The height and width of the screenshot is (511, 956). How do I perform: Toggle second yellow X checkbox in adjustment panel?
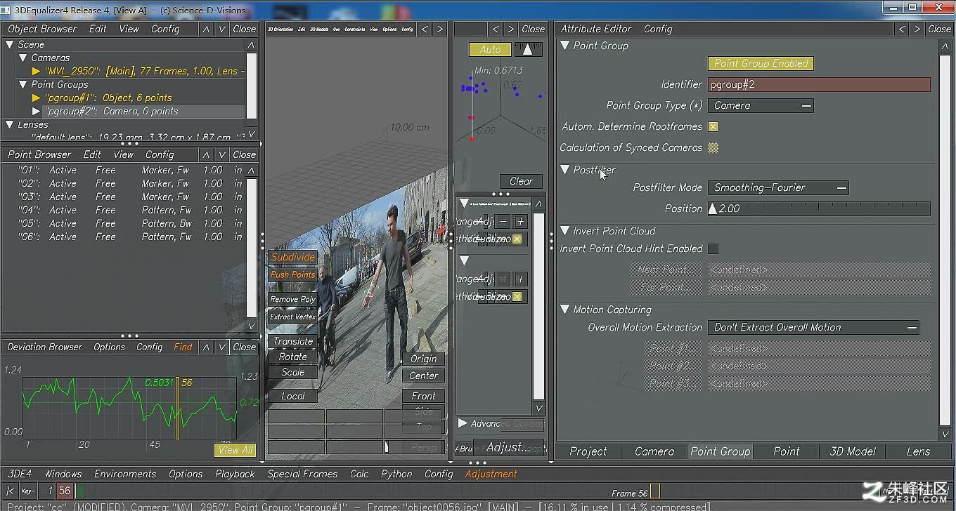(517, 297)
